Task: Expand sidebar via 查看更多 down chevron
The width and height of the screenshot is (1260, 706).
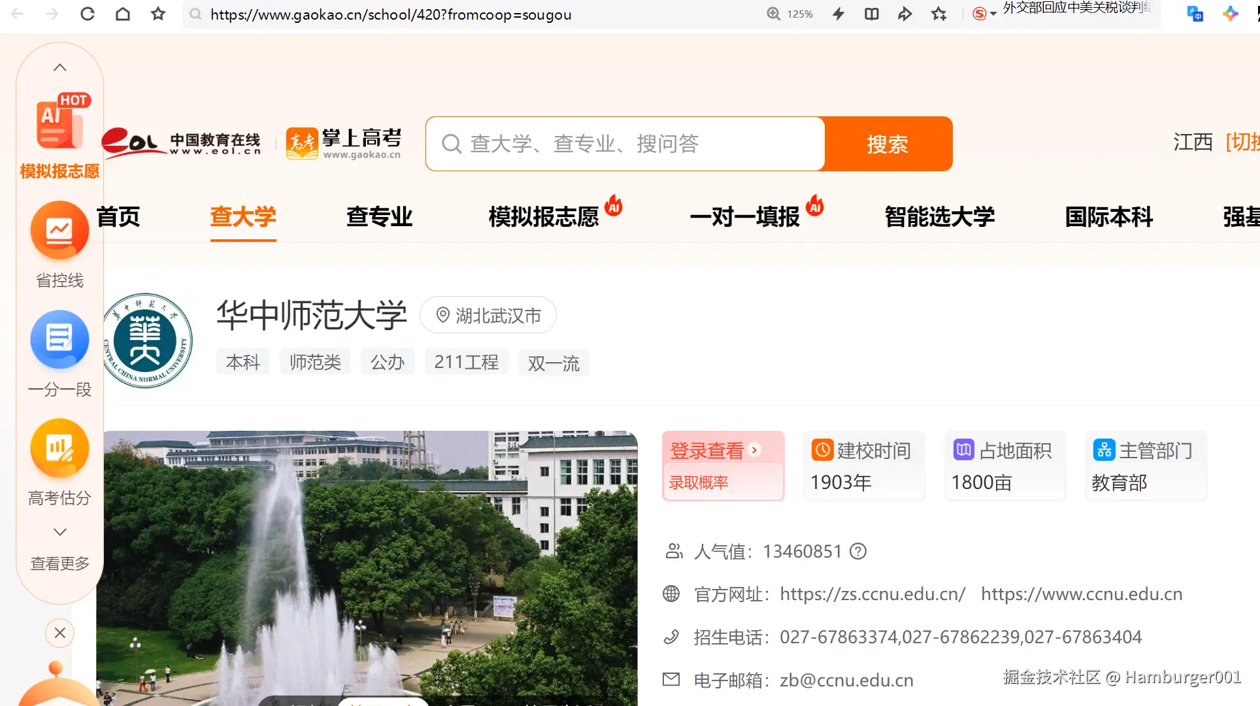Action: (x=59, y=532)
